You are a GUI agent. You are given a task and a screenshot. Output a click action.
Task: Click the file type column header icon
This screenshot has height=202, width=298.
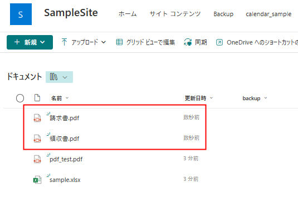pyautogui.click(x=37, y=98)
